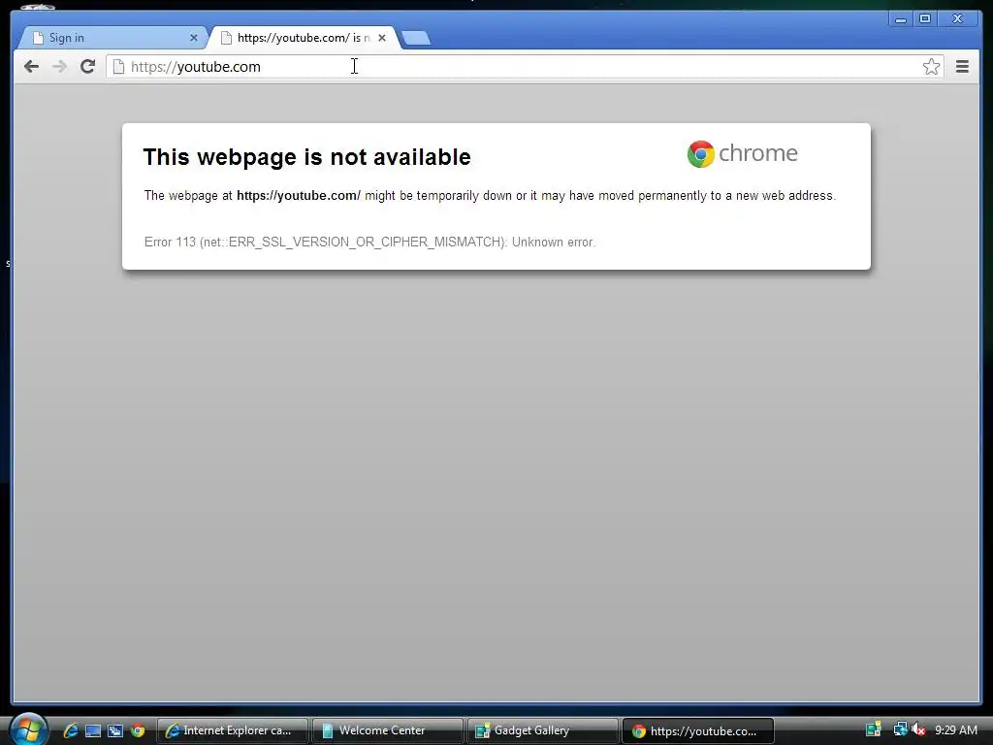
Task: Close the youtube.com tab
Action: click(382, 38)
